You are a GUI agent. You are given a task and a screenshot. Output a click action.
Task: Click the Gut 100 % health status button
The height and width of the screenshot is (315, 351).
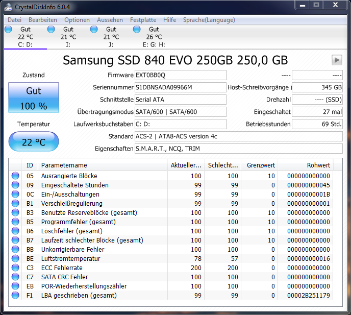34,98
